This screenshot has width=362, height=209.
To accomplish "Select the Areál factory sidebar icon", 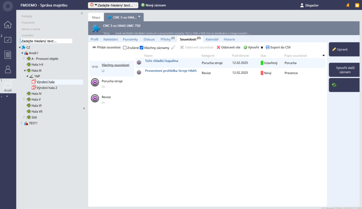I will (8, 86).
